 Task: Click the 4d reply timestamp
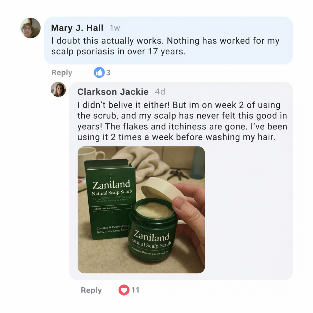pyautogui.click(x=160, y=92)
